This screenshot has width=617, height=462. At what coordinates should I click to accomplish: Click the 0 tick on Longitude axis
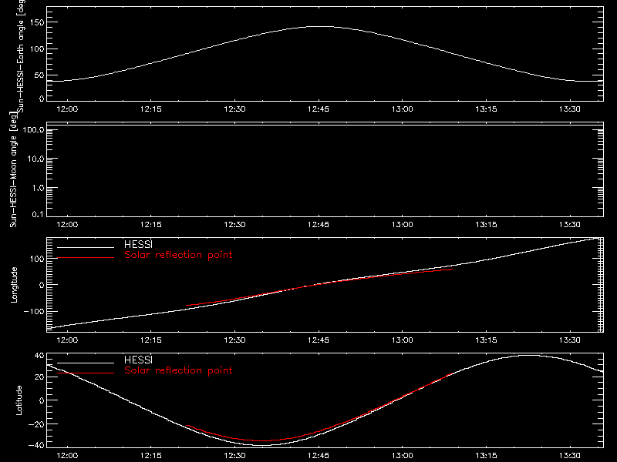click(42, 285)
